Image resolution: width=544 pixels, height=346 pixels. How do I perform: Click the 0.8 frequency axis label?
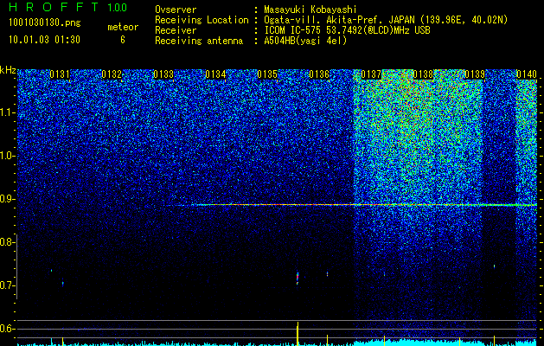click(7, 242)
